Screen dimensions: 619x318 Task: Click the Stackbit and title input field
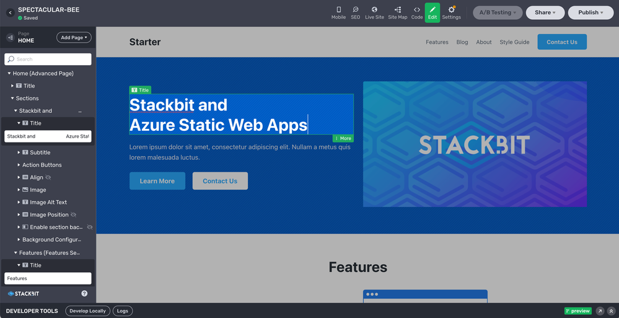48,136
